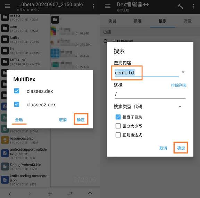Screen dimensions: 200x198
Task: Click the hammer build icon
Action: [180, 6]
